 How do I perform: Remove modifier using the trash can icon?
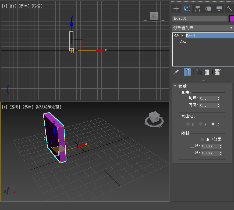(207, 72)
